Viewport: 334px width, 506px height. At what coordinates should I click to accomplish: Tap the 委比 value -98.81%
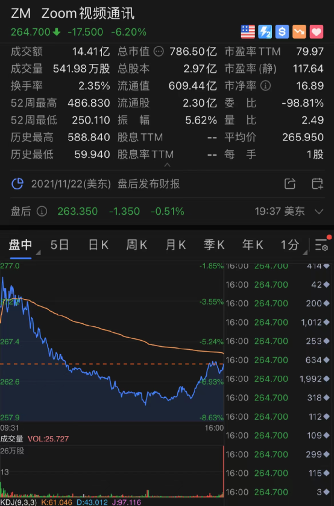(303, 103)
